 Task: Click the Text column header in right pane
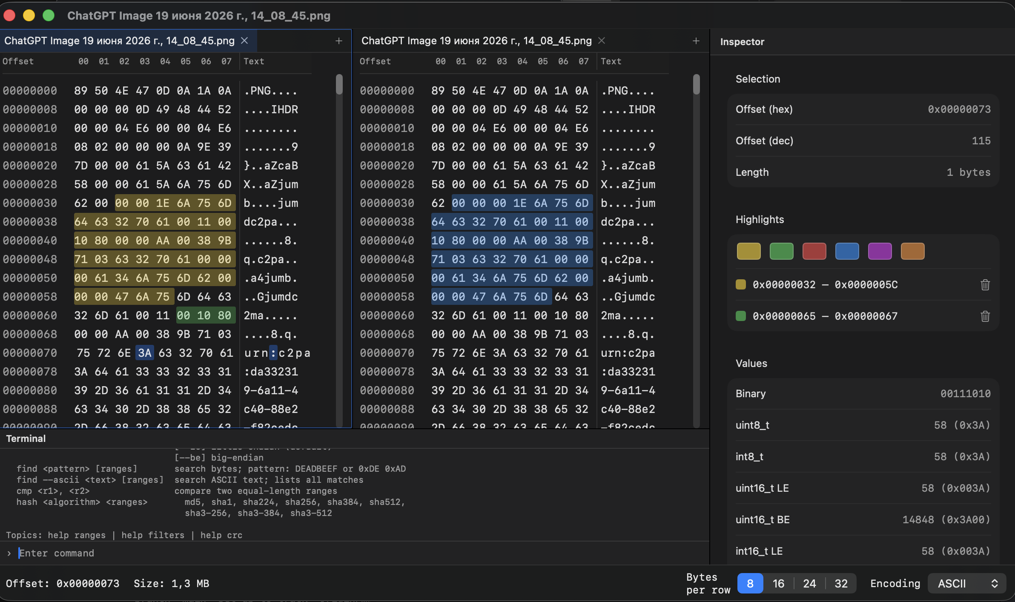pyautogui.click(x=611, y=61)
